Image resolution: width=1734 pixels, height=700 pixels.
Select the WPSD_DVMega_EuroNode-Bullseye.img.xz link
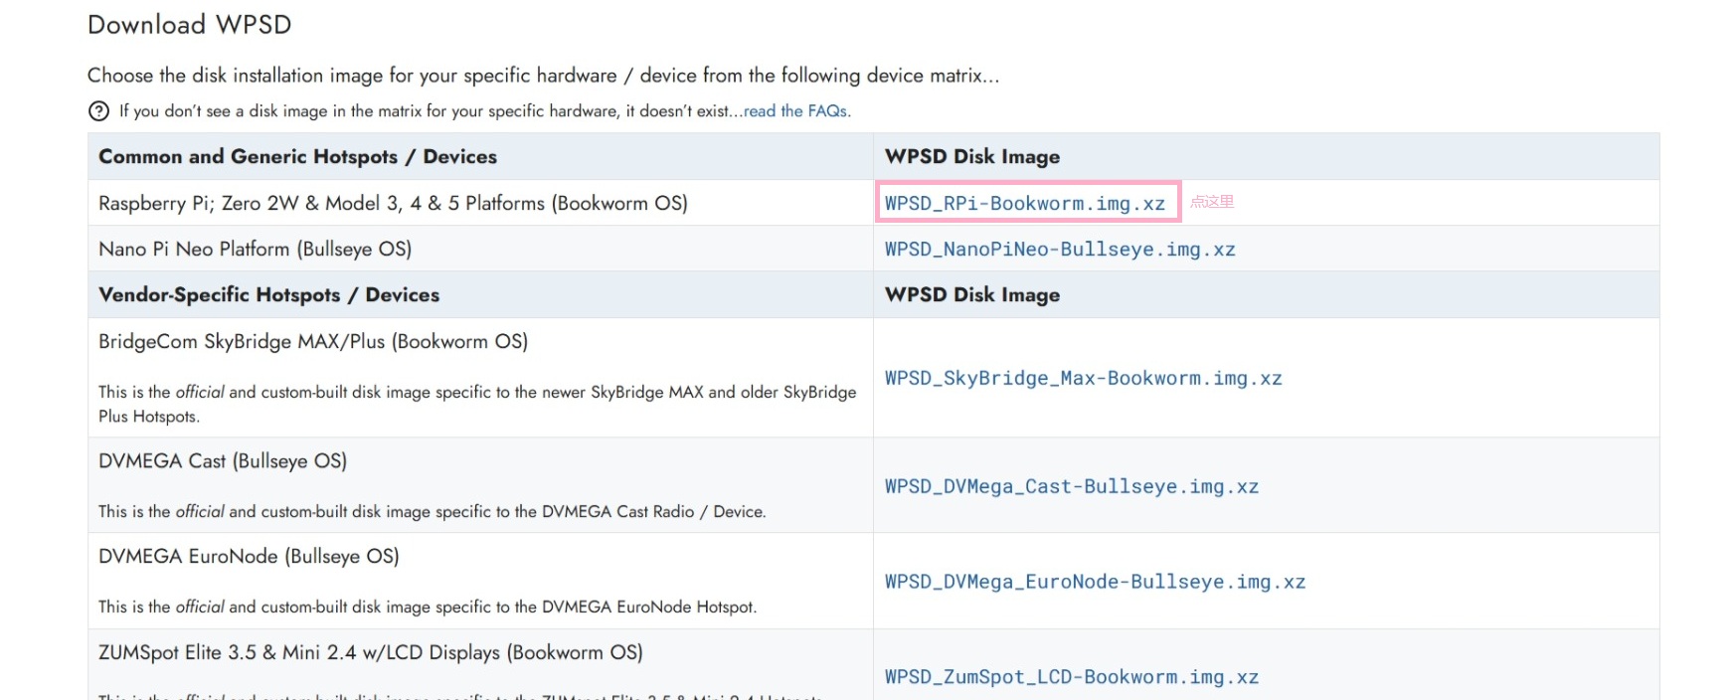pyautogui.click(x=1095, y=582)
